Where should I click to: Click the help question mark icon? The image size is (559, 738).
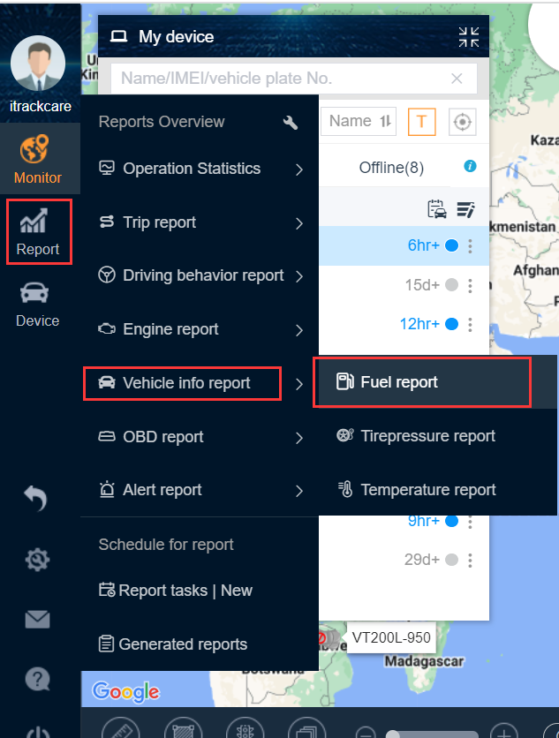tap(37, 679)
